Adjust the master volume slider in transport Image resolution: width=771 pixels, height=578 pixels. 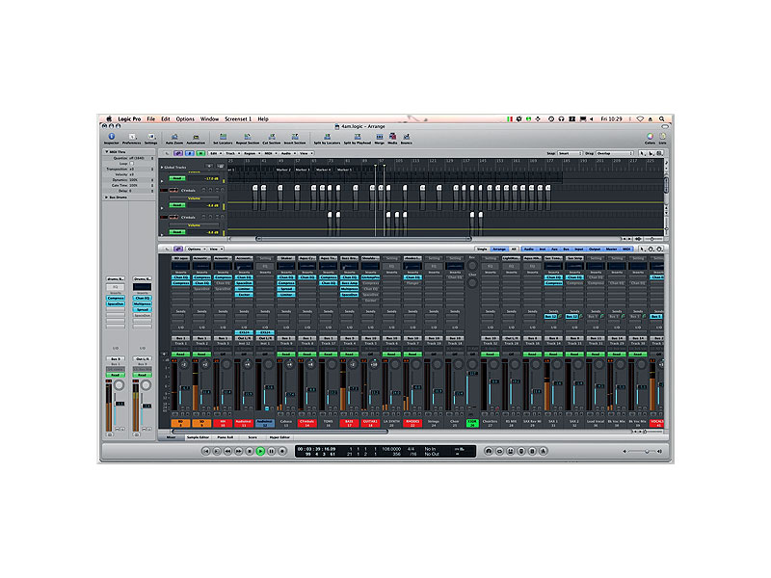click(642, 451)
